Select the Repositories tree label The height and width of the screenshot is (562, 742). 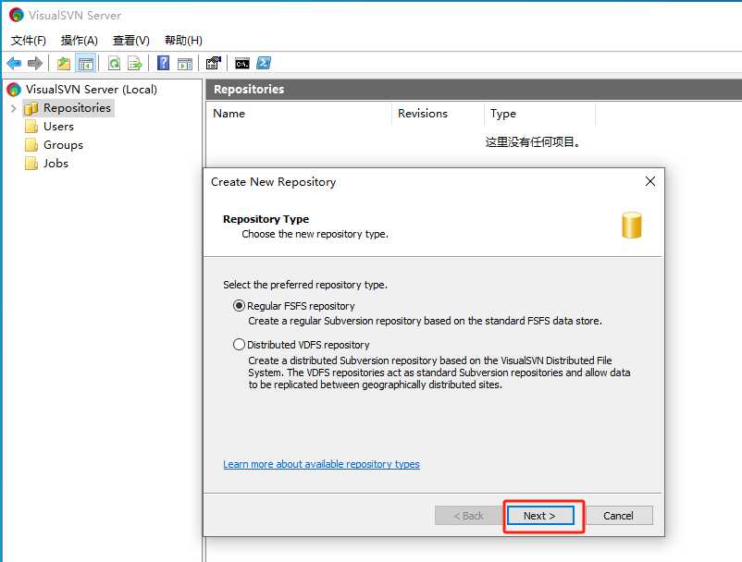(77, 108)
